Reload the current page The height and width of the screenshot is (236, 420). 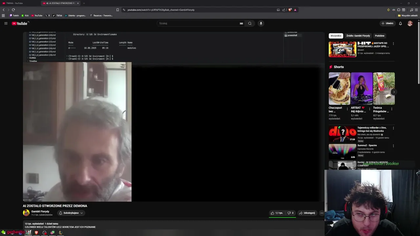tap(13, 10)
